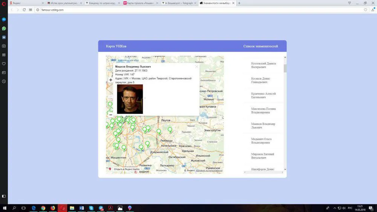Select Косяков Денис Геннадьевич in list
Screen dimensions: 377x212
click(x=261, y=80)
